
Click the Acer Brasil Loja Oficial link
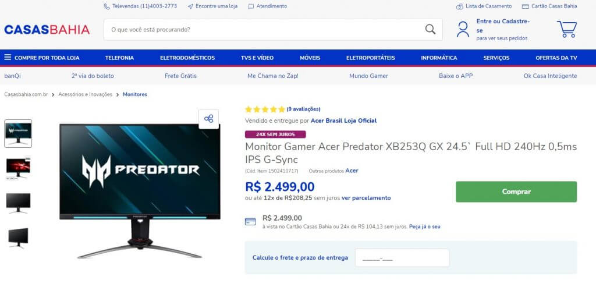(343, 121)
